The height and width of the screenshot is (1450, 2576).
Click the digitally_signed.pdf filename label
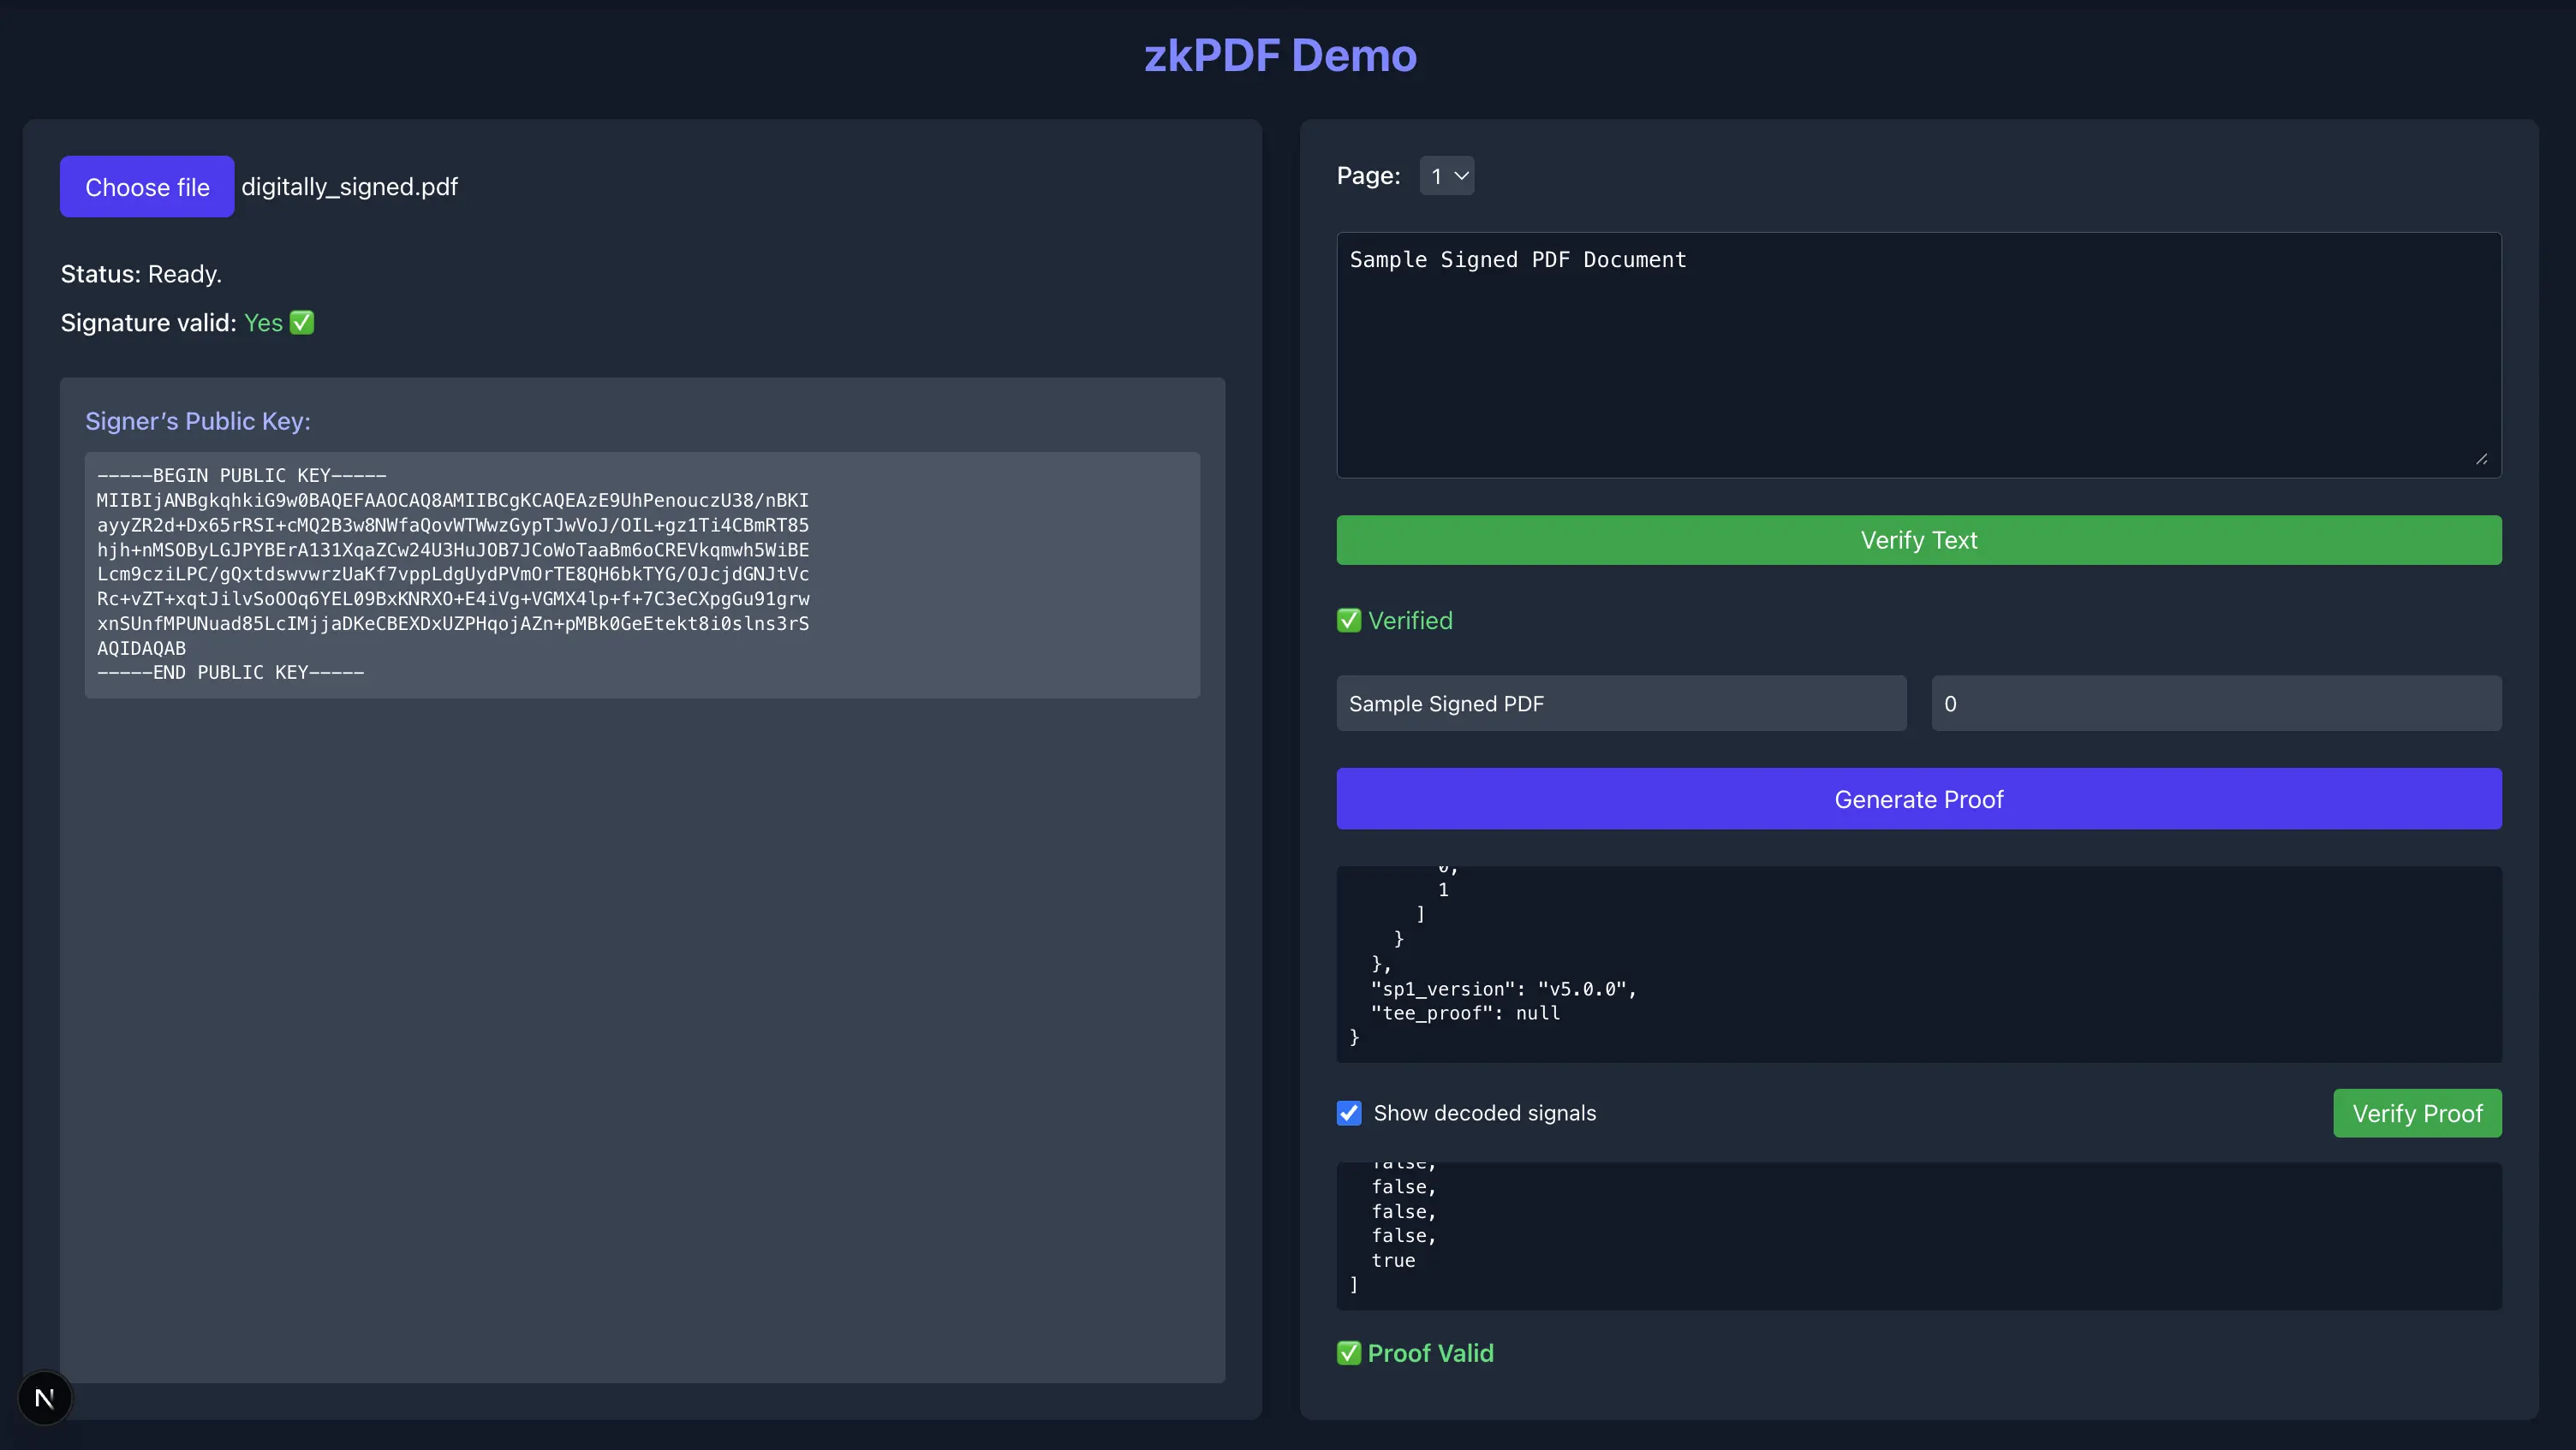349,186
